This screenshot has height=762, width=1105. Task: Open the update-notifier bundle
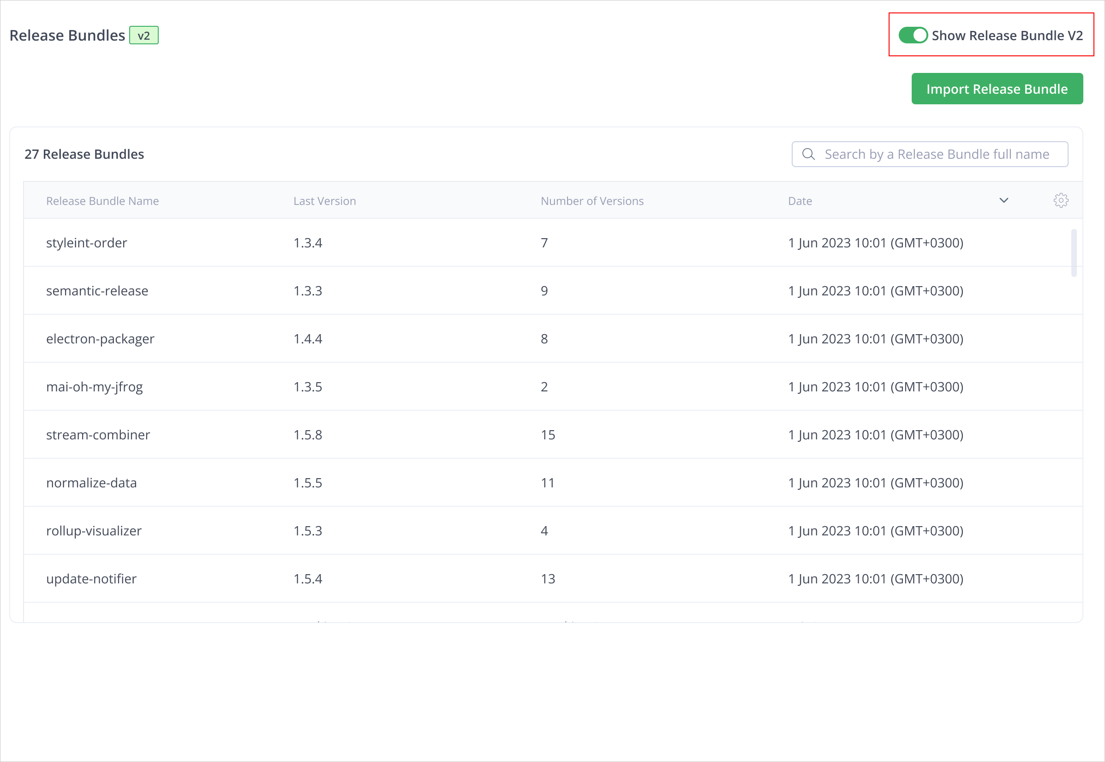tap(91, 579)
